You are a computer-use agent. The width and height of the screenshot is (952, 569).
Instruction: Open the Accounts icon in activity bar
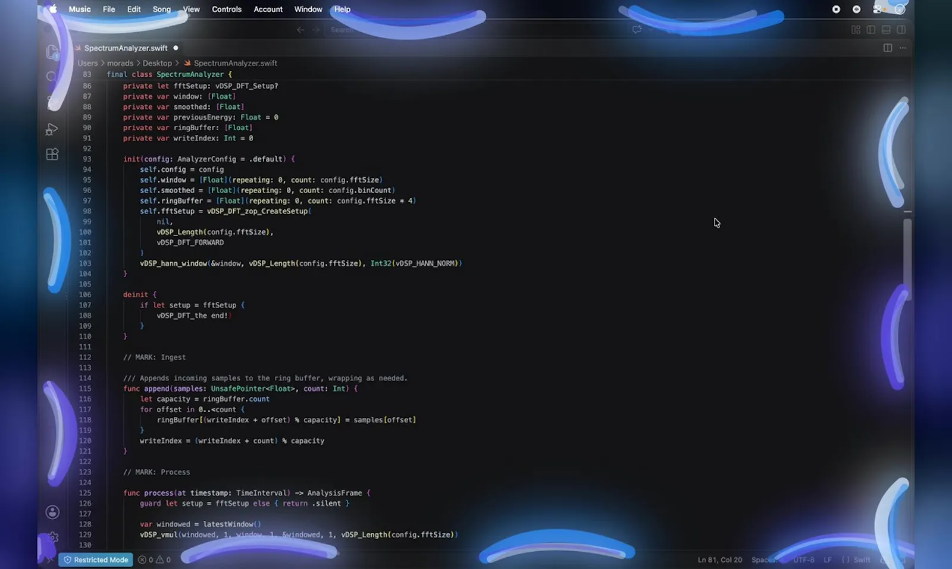(x=52, y=512)
